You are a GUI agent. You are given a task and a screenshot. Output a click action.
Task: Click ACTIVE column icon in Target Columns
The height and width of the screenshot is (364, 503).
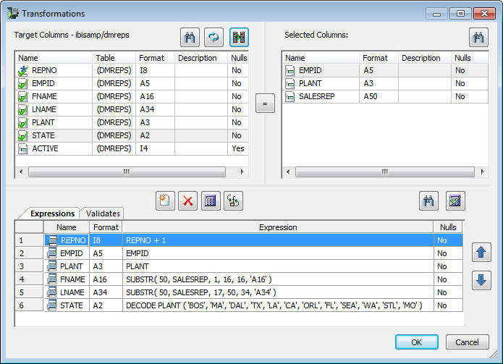coord(23,149)
